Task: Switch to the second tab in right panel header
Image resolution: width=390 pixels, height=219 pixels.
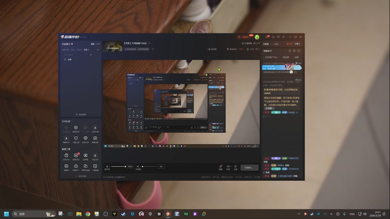Action: [x=276, y=44]
